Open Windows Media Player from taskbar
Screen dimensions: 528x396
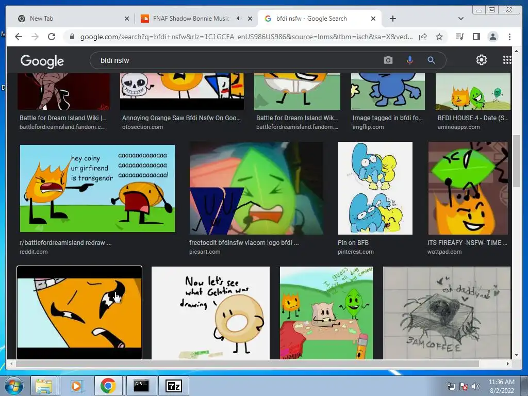76,386
